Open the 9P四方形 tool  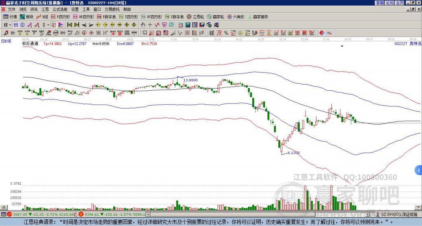(83, 16)
